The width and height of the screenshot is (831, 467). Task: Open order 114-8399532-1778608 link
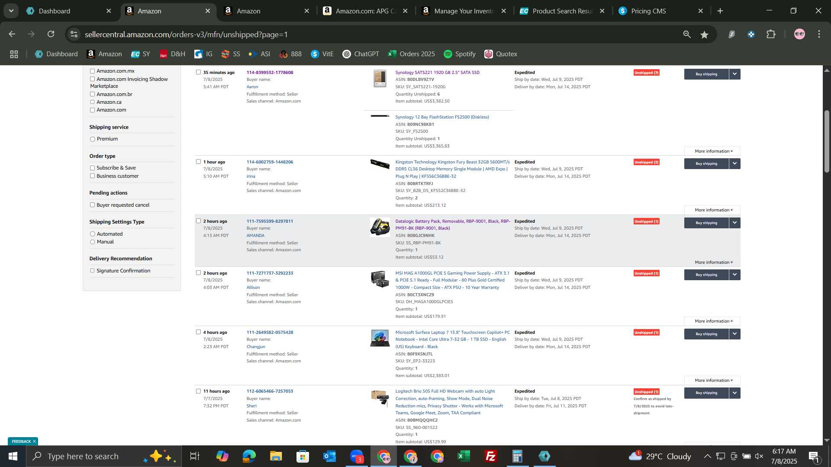click(270, 72)
